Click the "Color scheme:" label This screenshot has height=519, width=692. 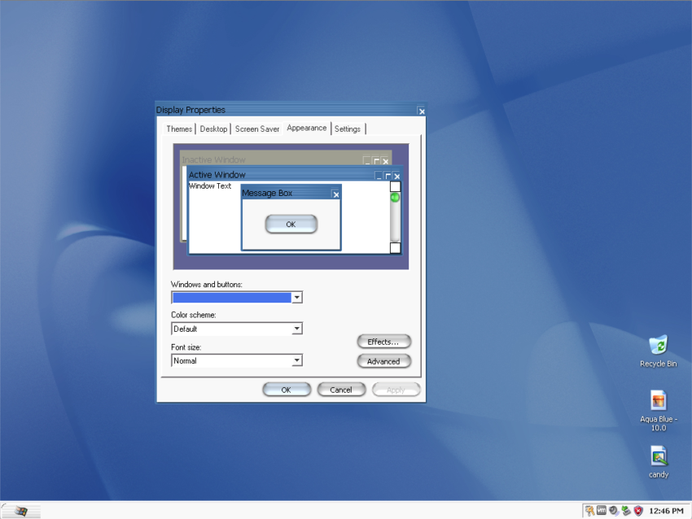(193, 315)
